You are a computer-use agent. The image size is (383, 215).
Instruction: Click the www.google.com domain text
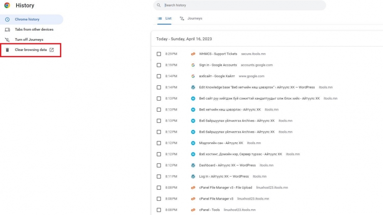(251, 76)
